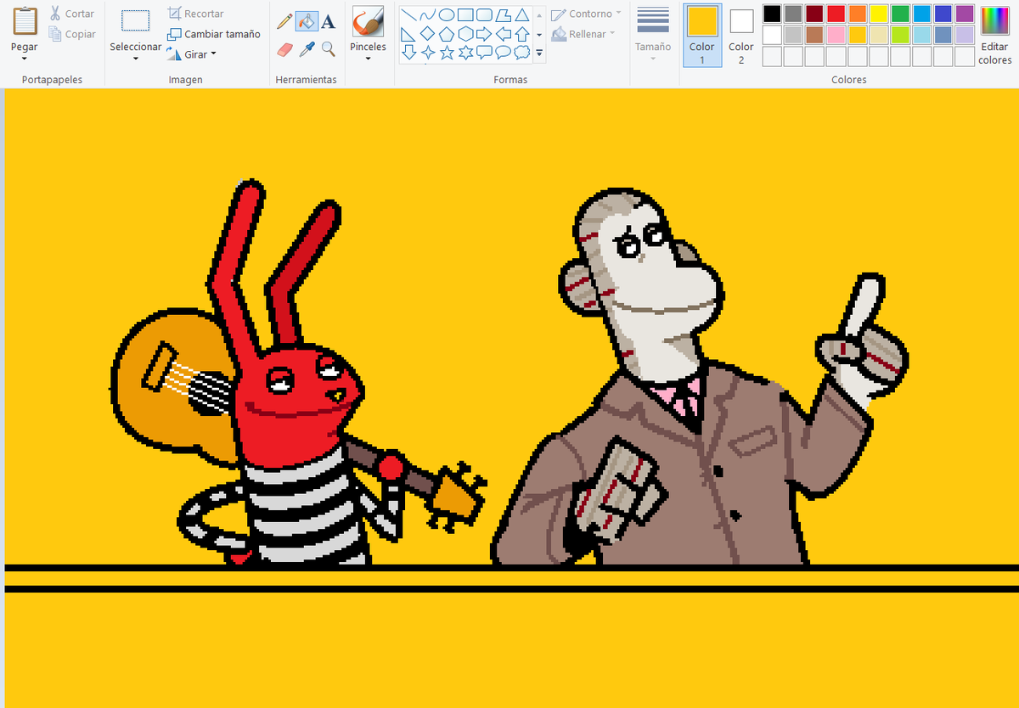This screenshot has width=1019, height=708.
Task: Click the Copiar button
Action: pyautogui.click(x=71, y=34)
